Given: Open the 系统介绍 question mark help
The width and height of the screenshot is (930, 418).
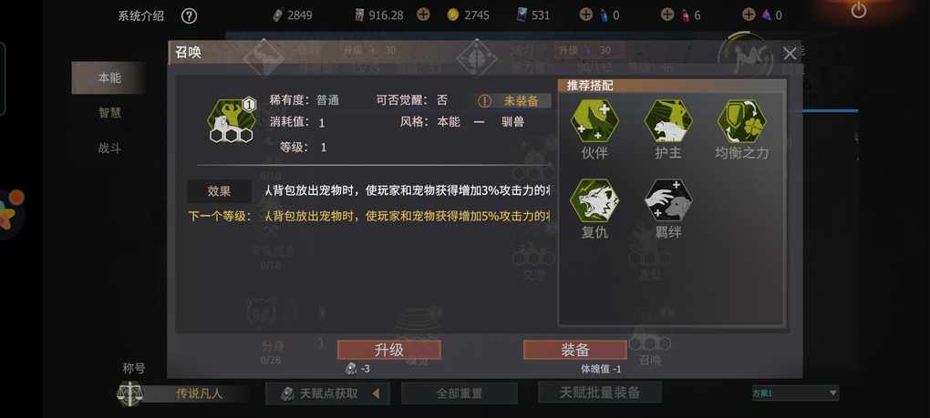Looking at the screenshot, I should tap(189, 15).
